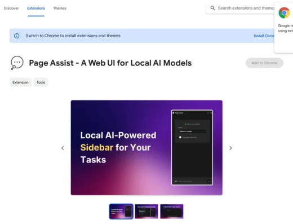
Task: Click the Add to Chrome button
Action: click(264, 63)
